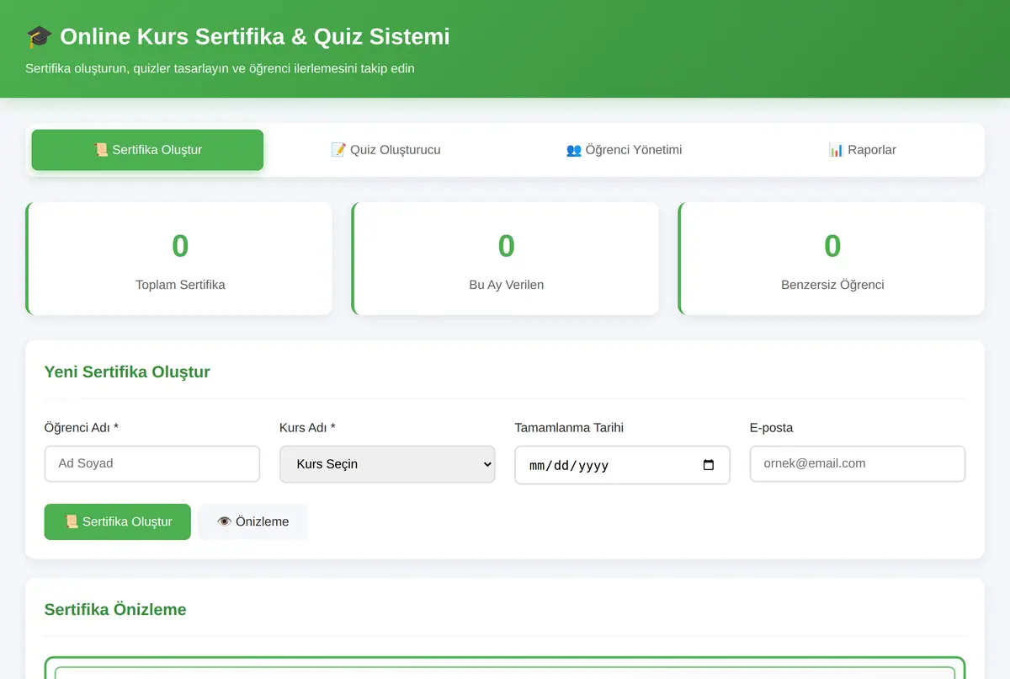Click the E-posta input field
1010x679 pixels.
[858, 464]
